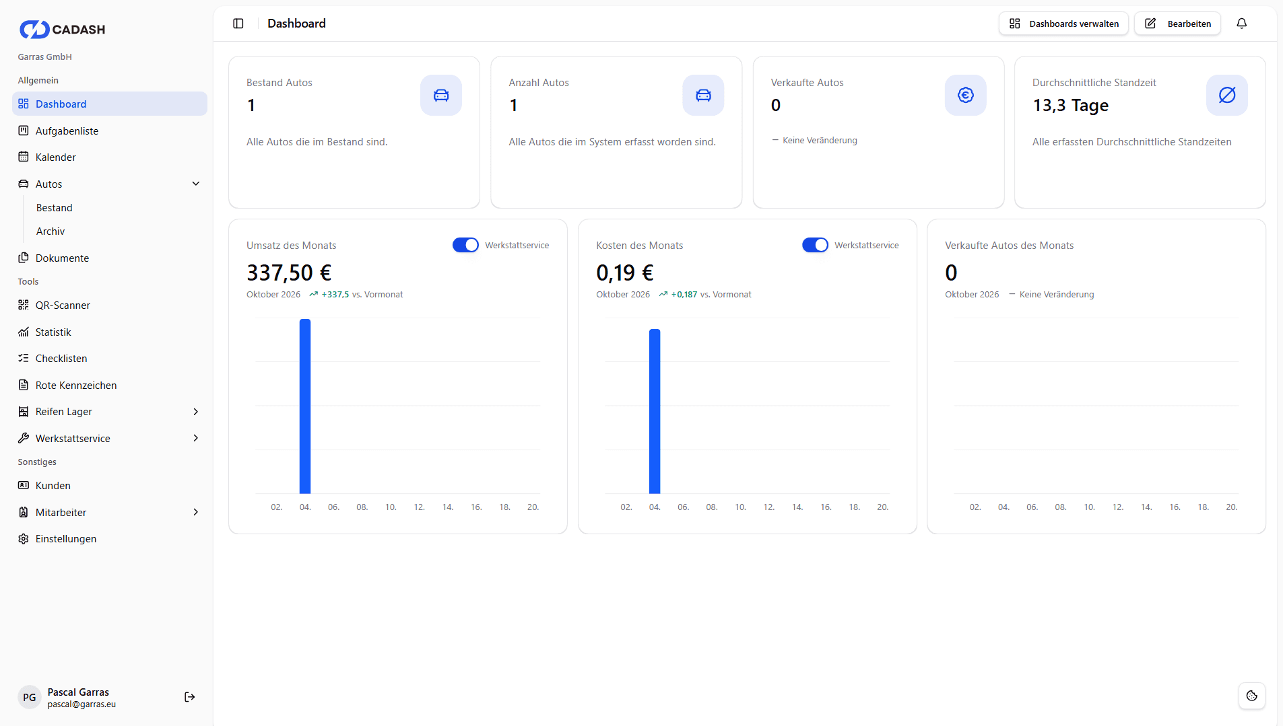The image size is (1283, 726).
Task: Toggle Werkstattservice switch in Kosten des Monats
Action: point(815,246)
